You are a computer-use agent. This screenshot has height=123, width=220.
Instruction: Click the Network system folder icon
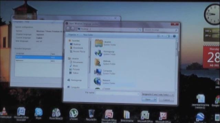pos(98,81)
